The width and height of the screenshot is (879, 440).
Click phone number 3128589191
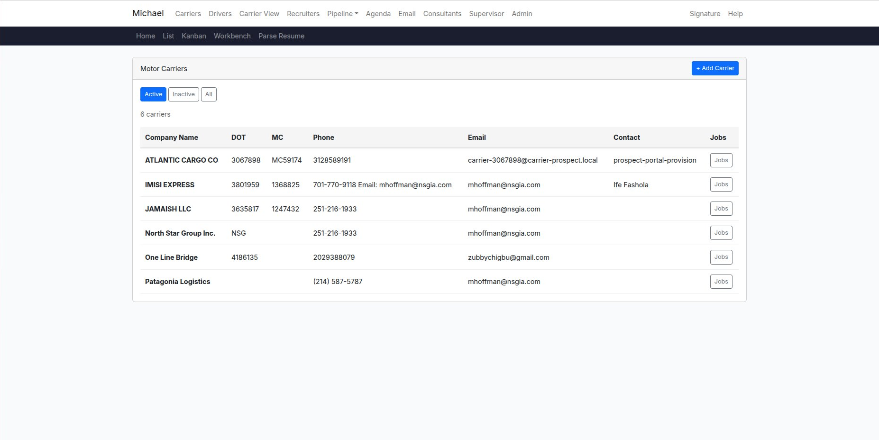click(332, 160)
